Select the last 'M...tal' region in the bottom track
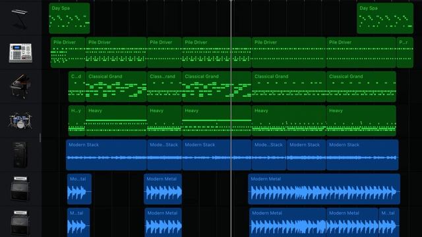Viewport: 422px width, 237px height. 389,223
